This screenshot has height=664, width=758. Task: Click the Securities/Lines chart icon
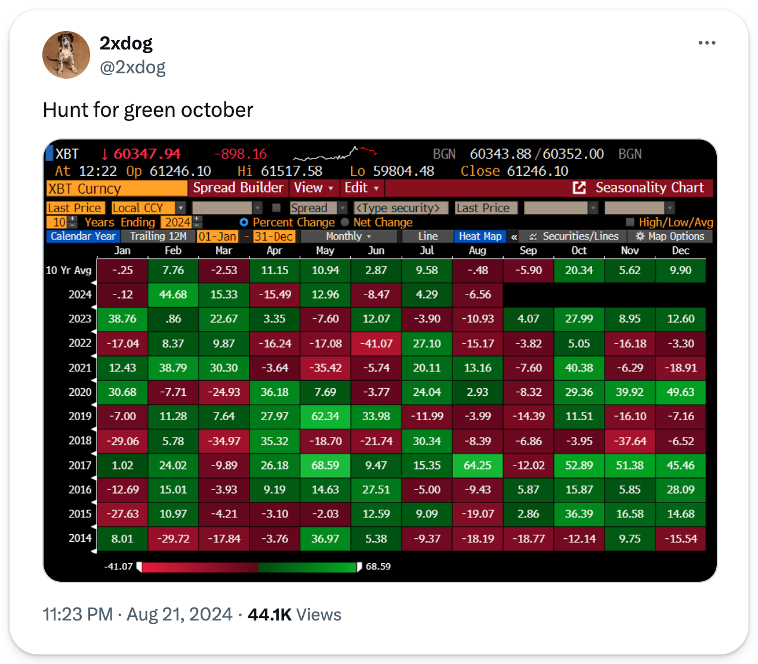pyautogui.click(x=533, y=237)
